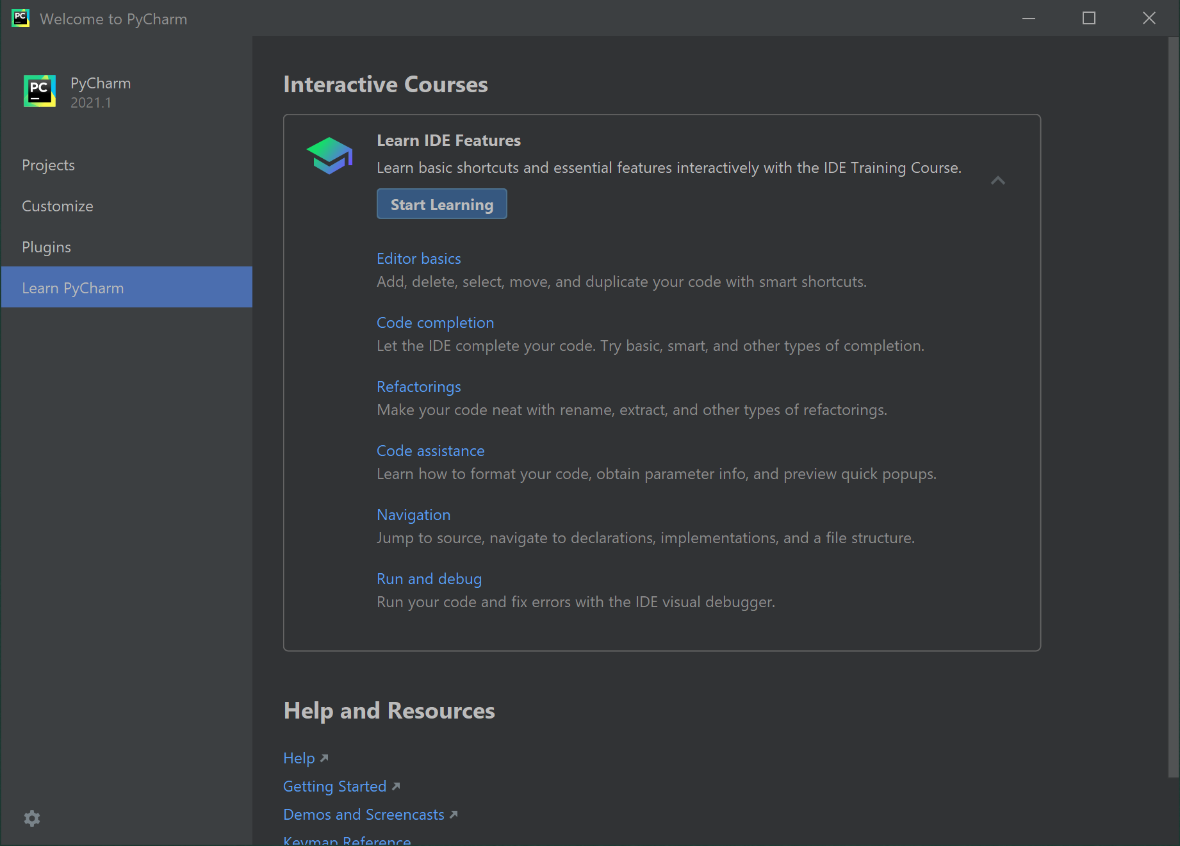Click the PyCharm 2021.1 version label
Viewport: 1180px width, 846px height.
[x=91, y=103]
